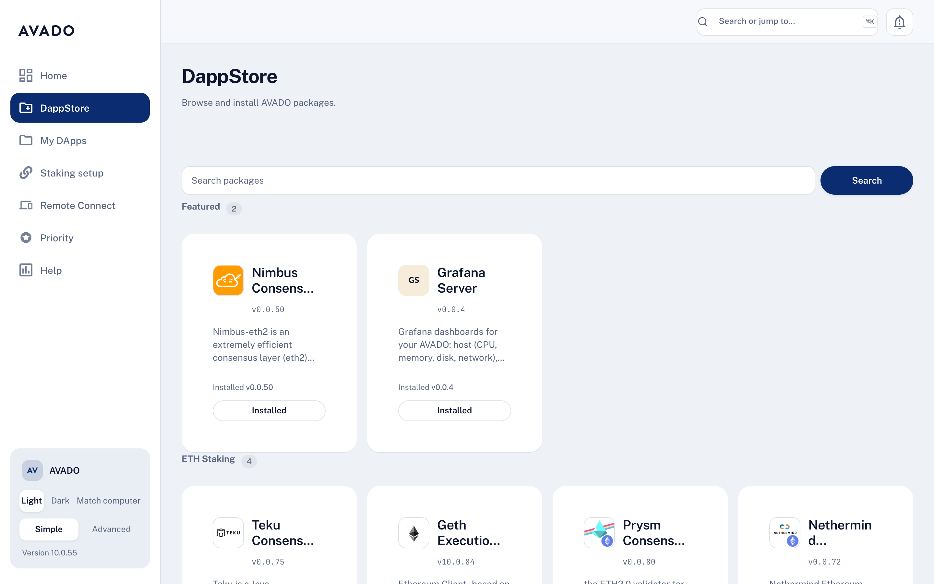Click Nimbus-eth2 description text
Screen dimensions: 934x584
coord(264,345)
